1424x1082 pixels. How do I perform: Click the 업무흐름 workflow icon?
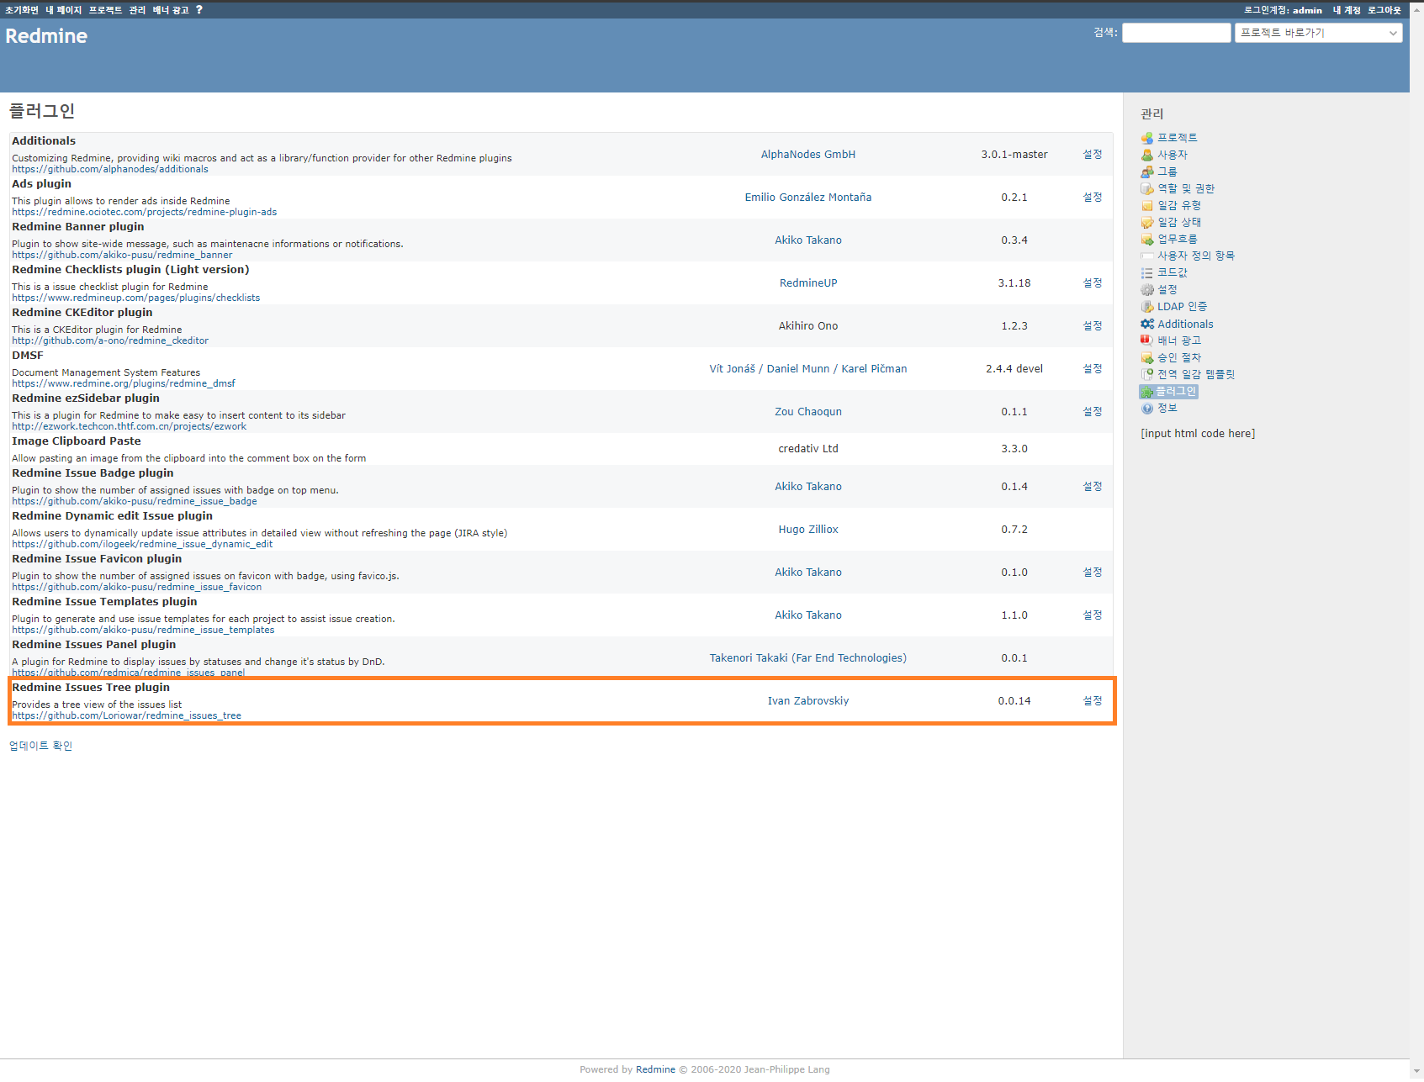click(1147, 239)
